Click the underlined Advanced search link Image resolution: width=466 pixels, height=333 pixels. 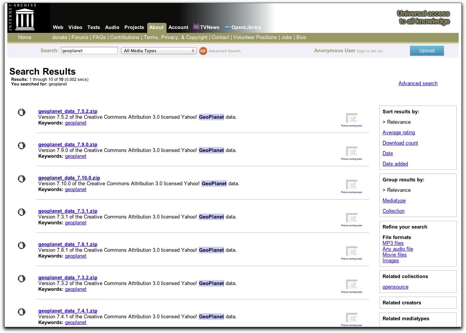[418, 84]
